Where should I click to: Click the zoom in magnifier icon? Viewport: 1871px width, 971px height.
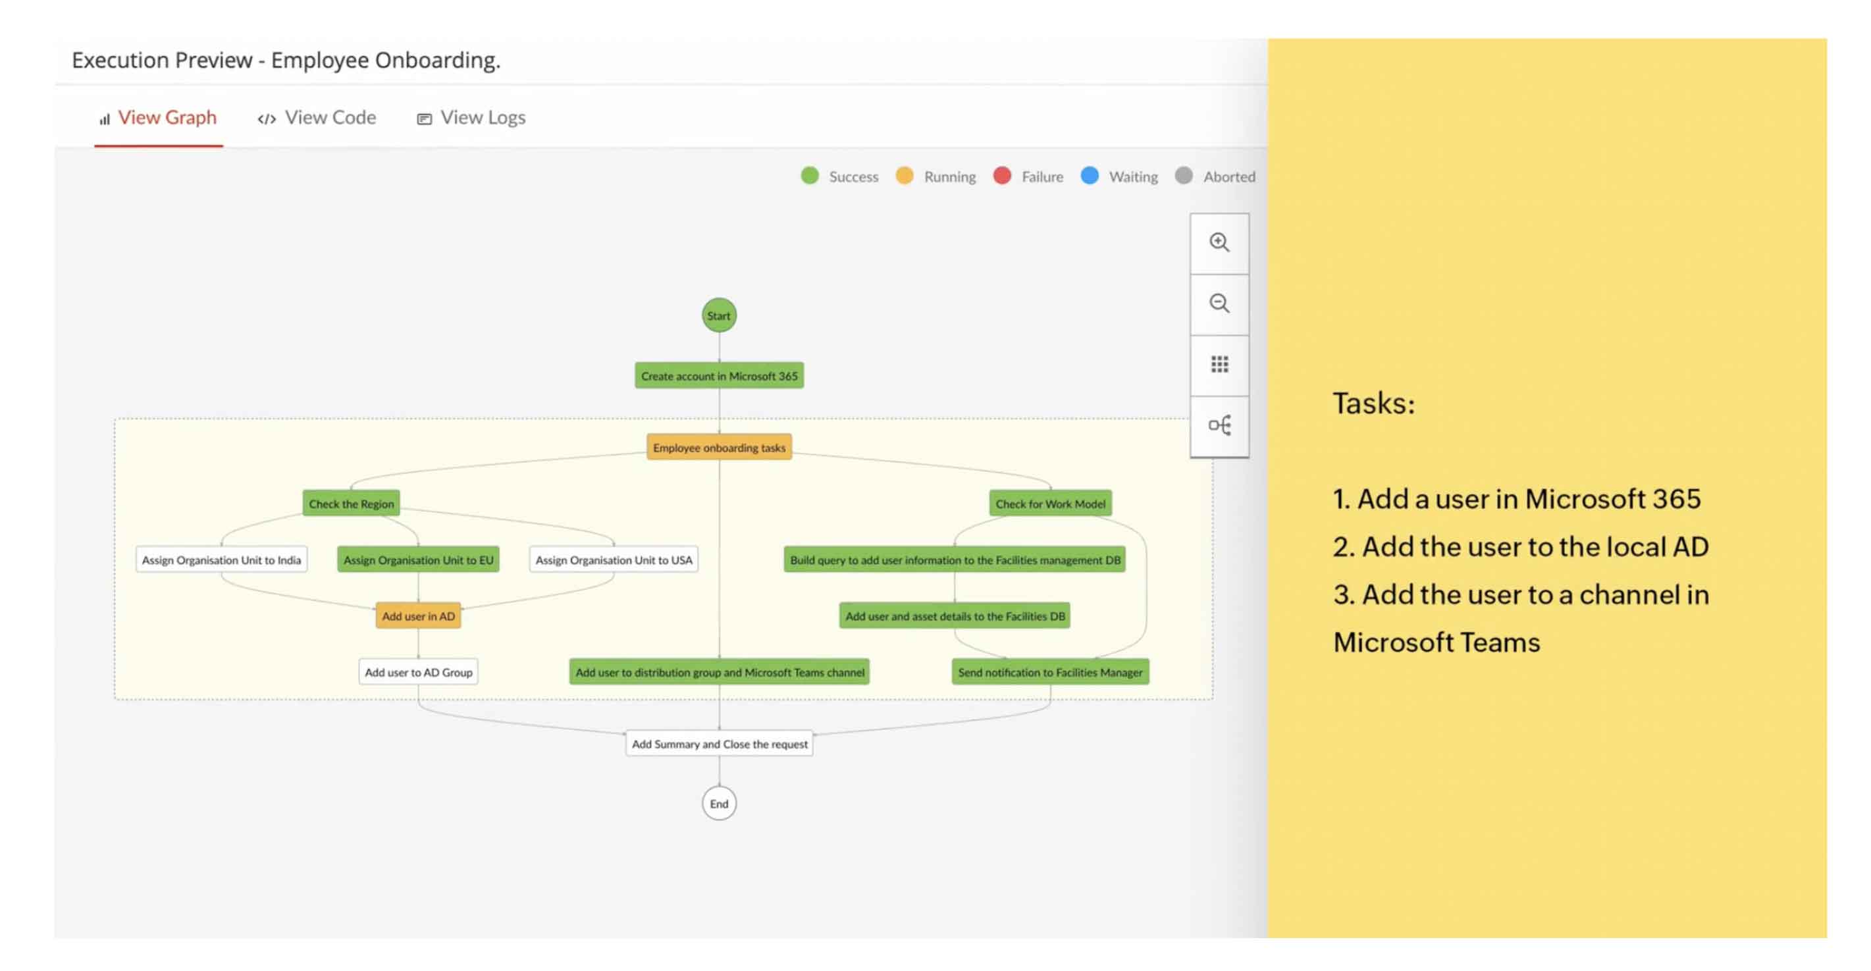pos(1219,242)
